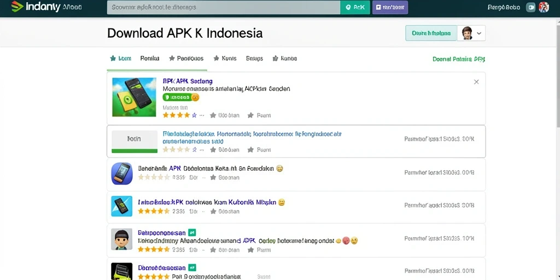Click the purple outlined star in the Sotleng card
Image resolution: width=560 pixels, height=280 pixels.
(194, 115)
